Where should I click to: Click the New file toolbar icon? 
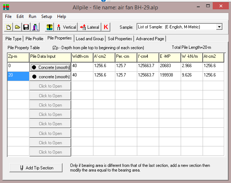click(8, 27)
